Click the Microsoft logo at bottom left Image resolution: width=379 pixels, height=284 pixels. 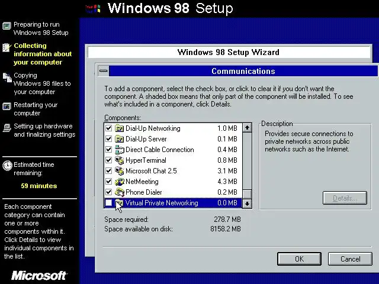point(39,276)
